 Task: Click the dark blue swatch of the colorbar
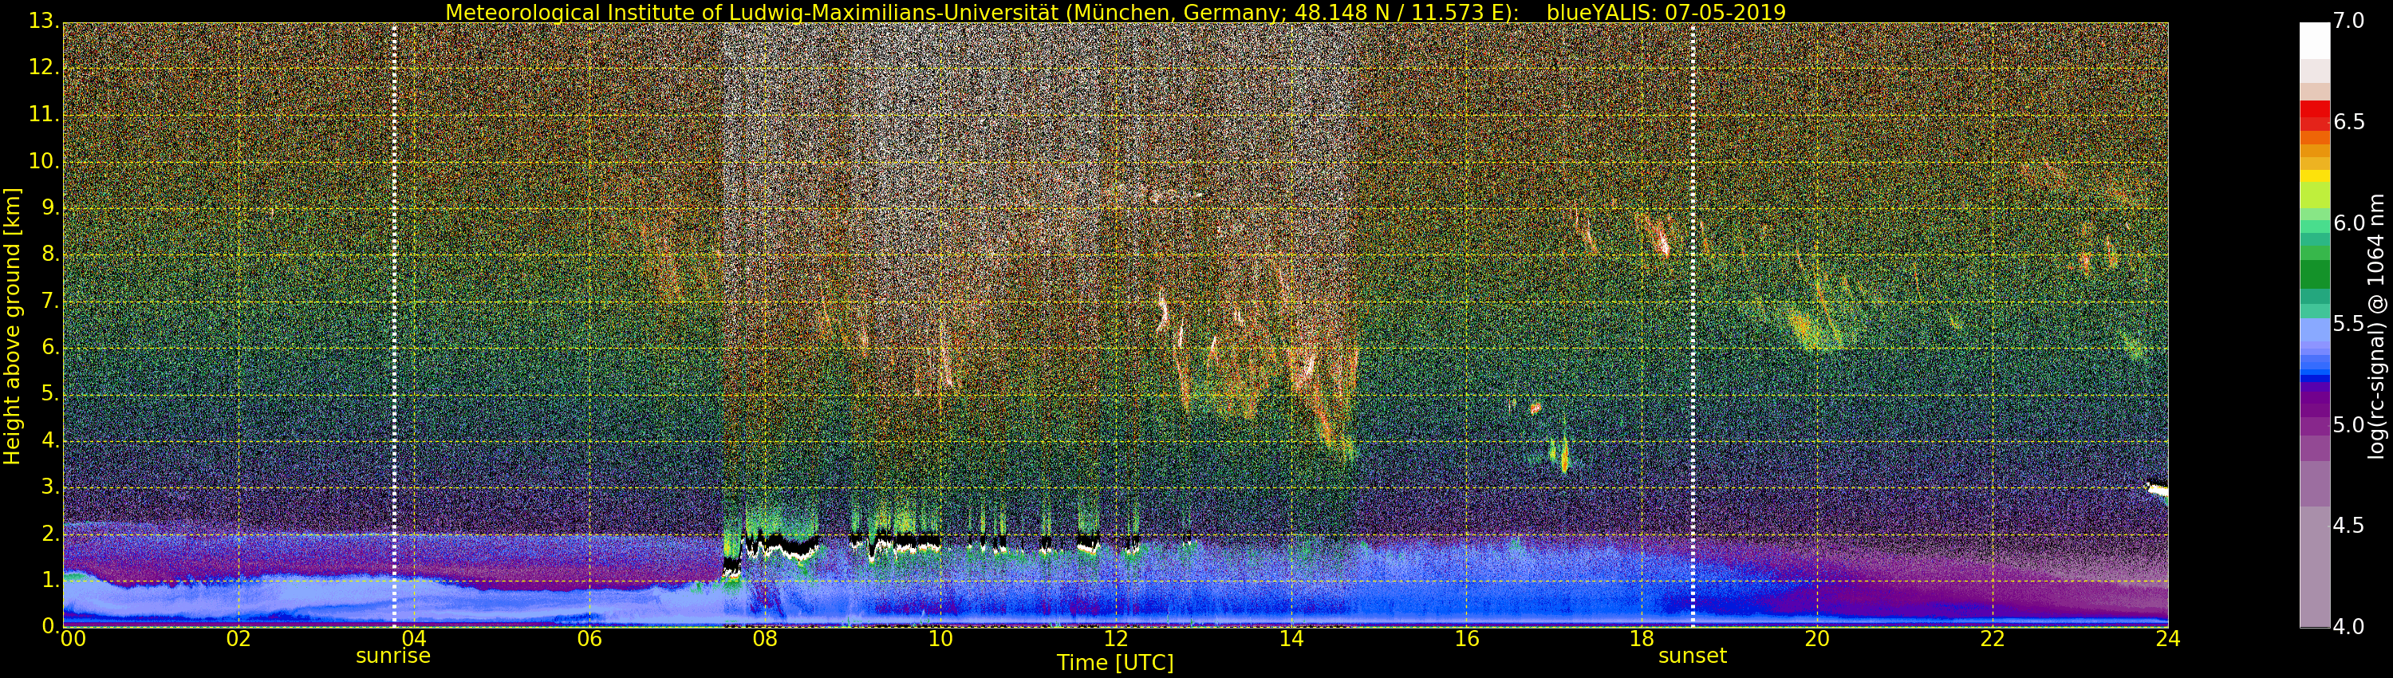(x=2314, y=378)
